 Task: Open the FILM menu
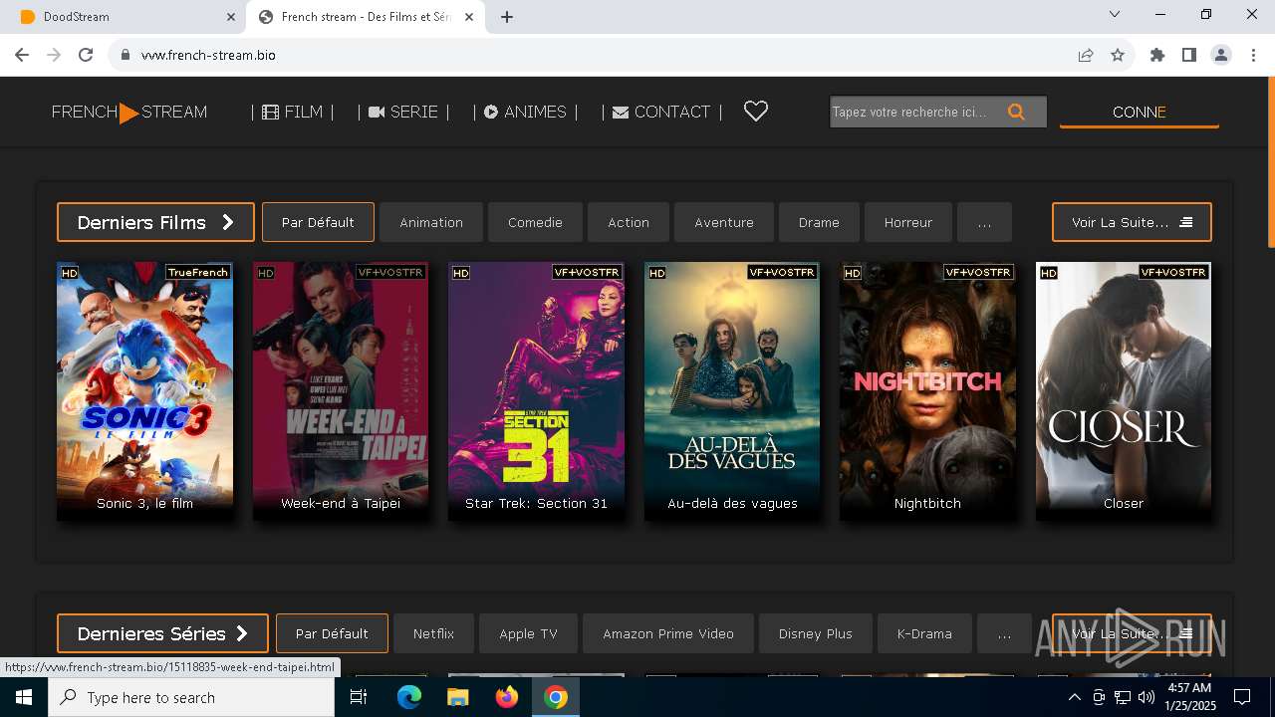pyautogui.click(x=293, y=112)
